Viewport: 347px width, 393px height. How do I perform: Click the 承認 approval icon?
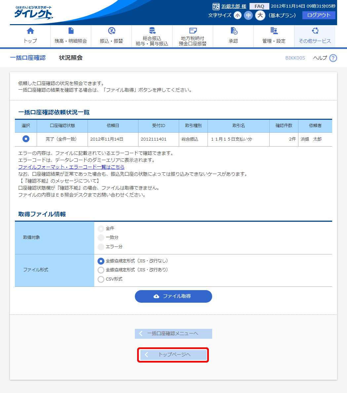click(233, 31)
